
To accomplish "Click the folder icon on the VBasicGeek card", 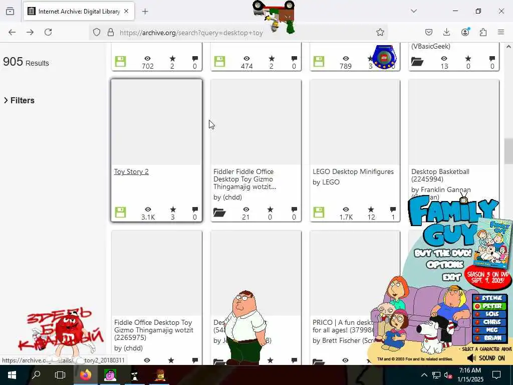I will coord(417,61).
